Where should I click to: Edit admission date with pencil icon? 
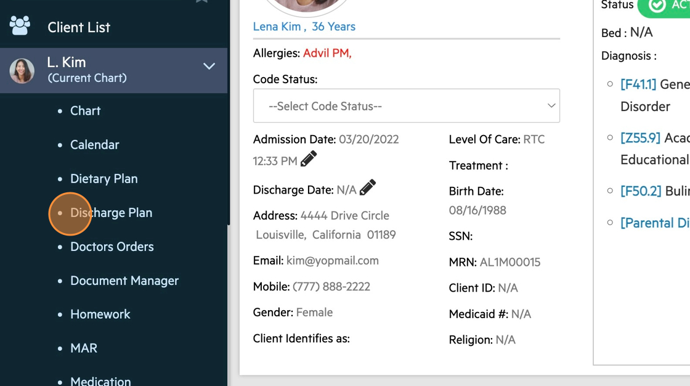(x=309, y=159)
